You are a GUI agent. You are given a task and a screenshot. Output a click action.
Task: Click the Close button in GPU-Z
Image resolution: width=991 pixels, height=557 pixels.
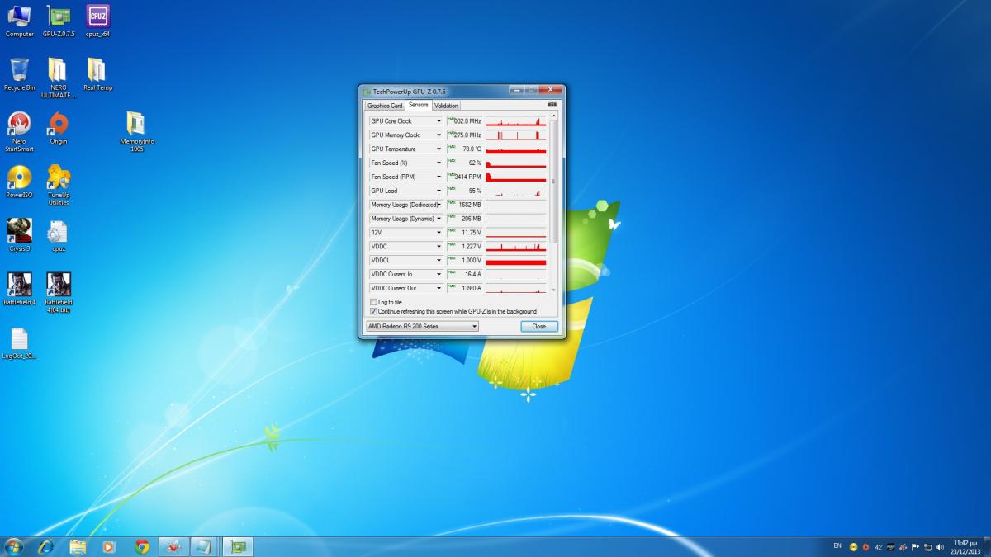tap(538, 326)
